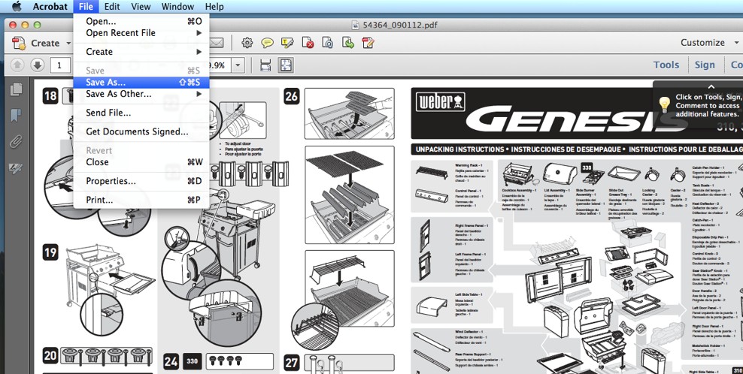Click the rotate pages icon
Viewport: 743px width, 374px height.
pyautogui.click(x=328, y=43)
